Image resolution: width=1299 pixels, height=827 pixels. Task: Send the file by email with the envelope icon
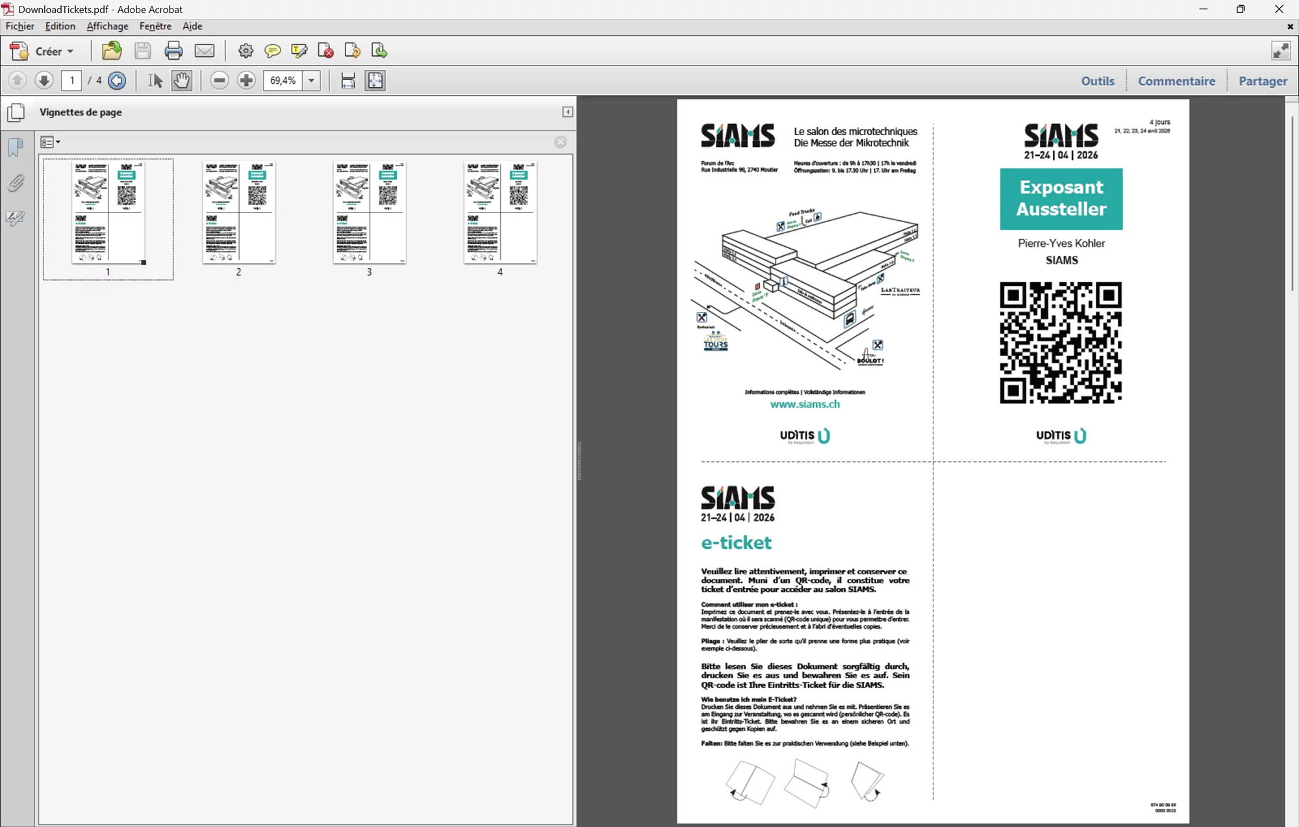[x=205, y=51]
